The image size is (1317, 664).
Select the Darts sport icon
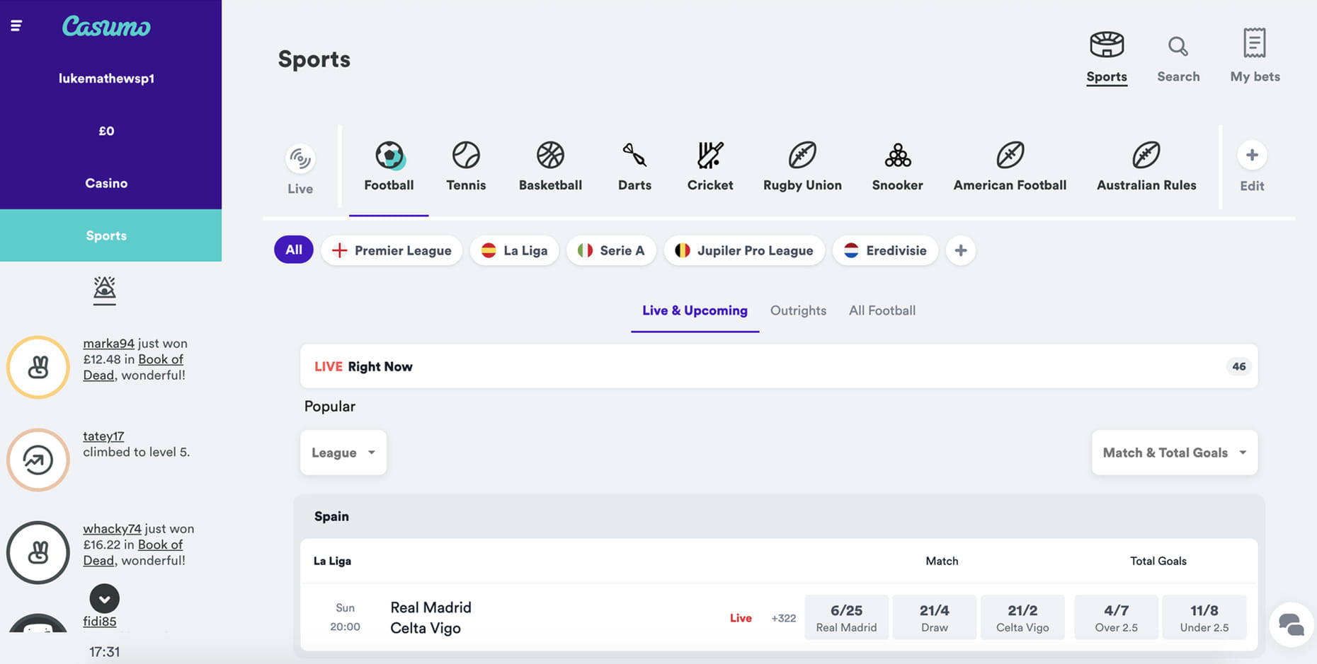(x=634, y=155)
